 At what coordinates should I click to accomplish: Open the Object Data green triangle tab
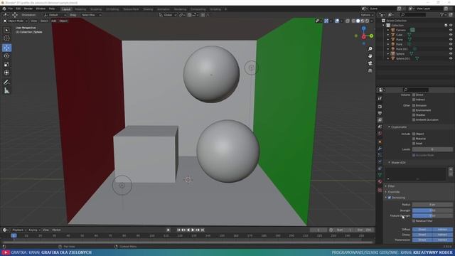click(380, 175)
